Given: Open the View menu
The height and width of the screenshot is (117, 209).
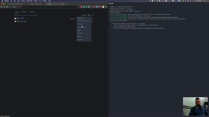Looking at the screenshot, I should (x=19, y=1).
